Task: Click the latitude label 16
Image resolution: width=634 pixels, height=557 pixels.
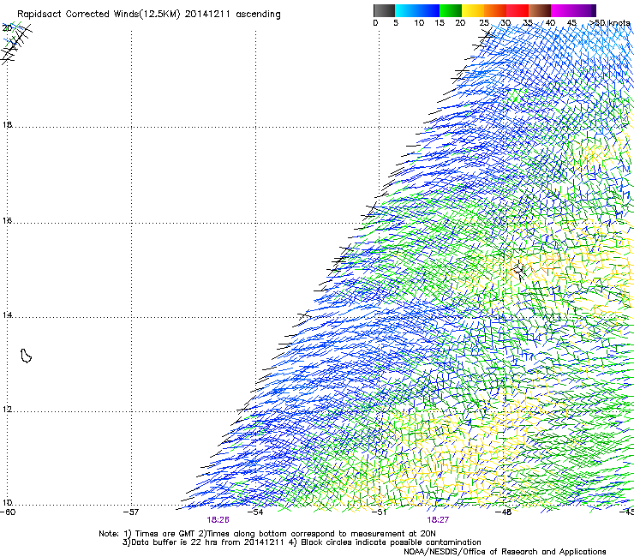Action: (7, 221)
